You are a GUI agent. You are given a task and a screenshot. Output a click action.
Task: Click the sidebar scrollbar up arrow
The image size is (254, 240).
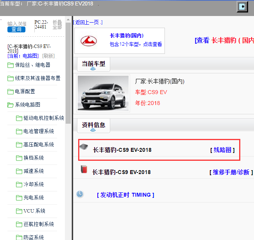pos(68,20)
